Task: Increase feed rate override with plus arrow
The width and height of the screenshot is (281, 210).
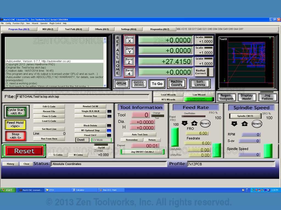Action: [x=194, y=123]
